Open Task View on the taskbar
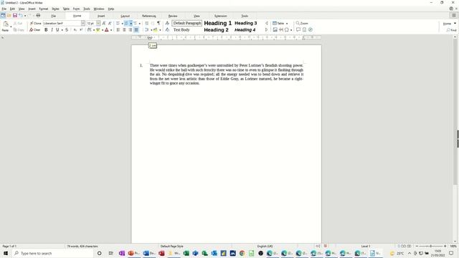Image resolution: width=459 pixels, height=258 pixels. point(110,253)
